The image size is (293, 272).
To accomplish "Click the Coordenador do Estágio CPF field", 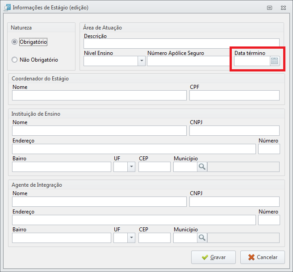I will pyautogui.click(x=234, y=95).
